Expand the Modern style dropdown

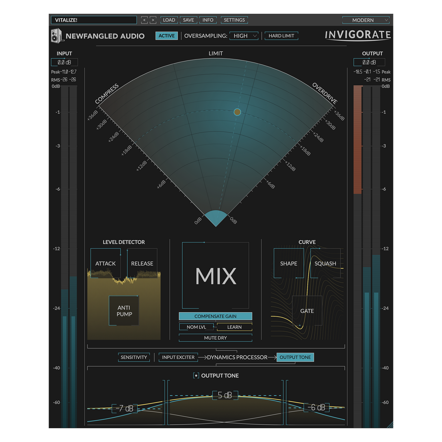pyautogui.click(x=366, y=20)
